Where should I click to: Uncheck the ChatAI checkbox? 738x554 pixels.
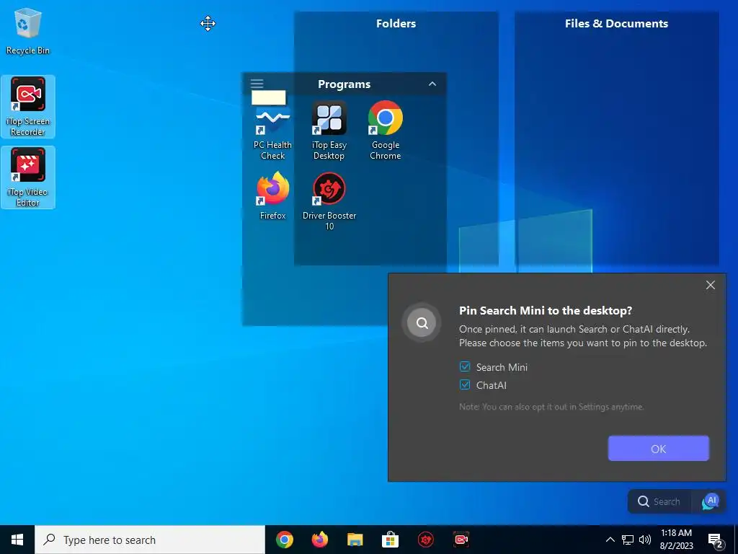coord(465,384)
